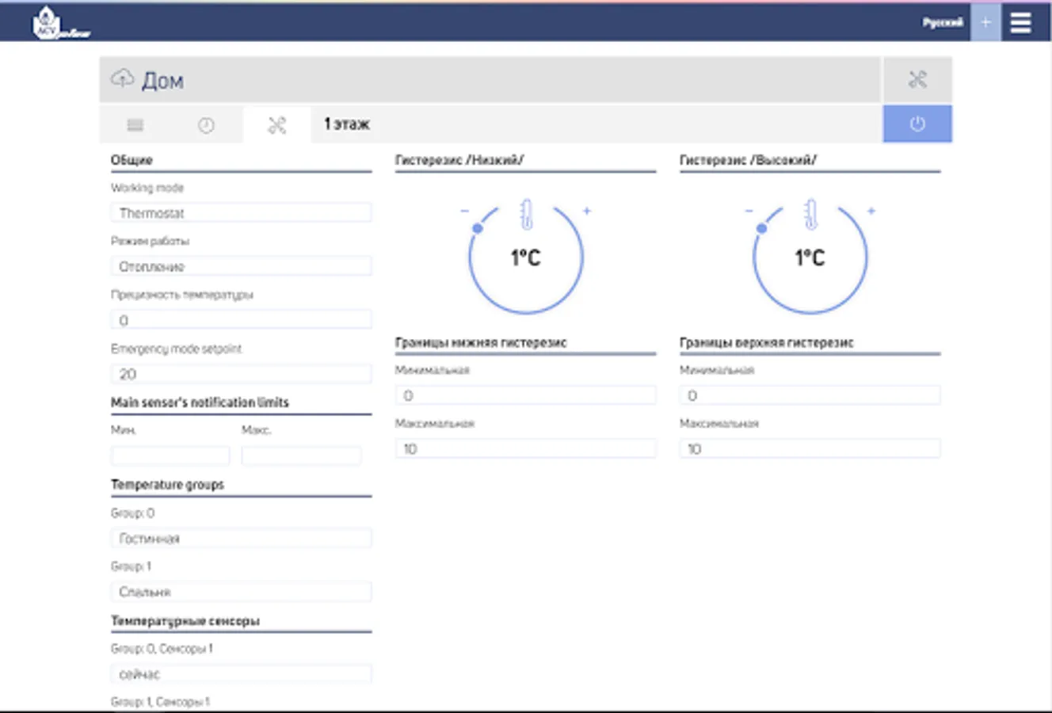Toggle the blue power button
Viewport: 1052px width, 713px height.
click(x=917, y=124)
